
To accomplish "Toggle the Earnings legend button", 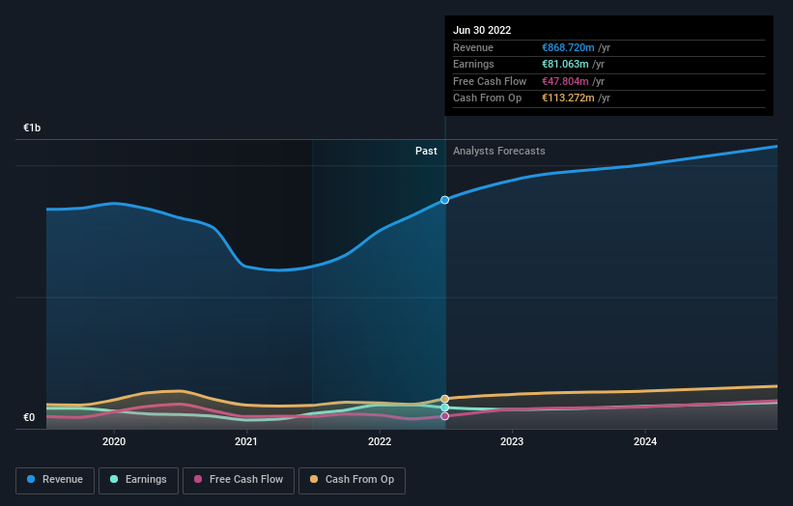I will [x=138, y=480].
